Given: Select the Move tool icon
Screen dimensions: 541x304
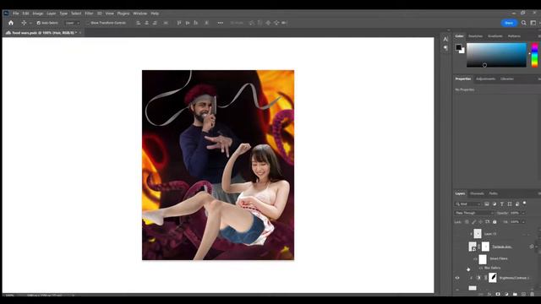Looking at the screenshot, I should pyautogui.click(x=24, y=23).
